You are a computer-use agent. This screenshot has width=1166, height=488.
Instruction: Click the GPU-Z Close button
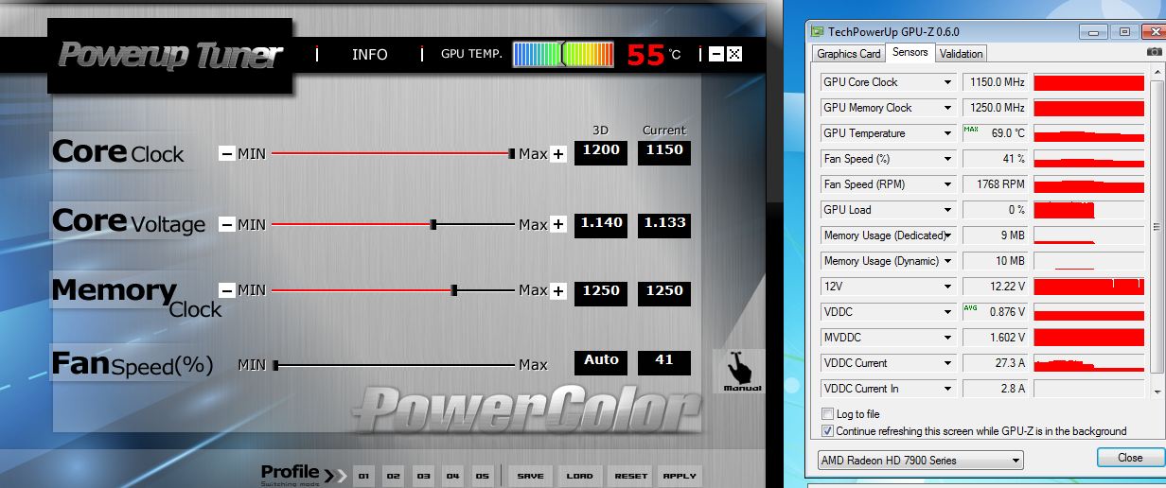[x=1129, y=458]
